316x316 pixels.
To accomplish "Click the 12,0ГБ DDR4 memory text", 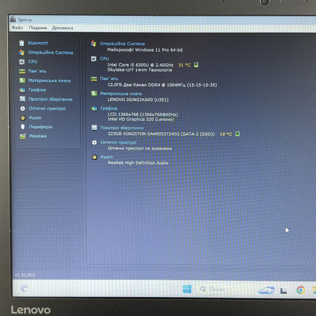I will coord(162,85).
